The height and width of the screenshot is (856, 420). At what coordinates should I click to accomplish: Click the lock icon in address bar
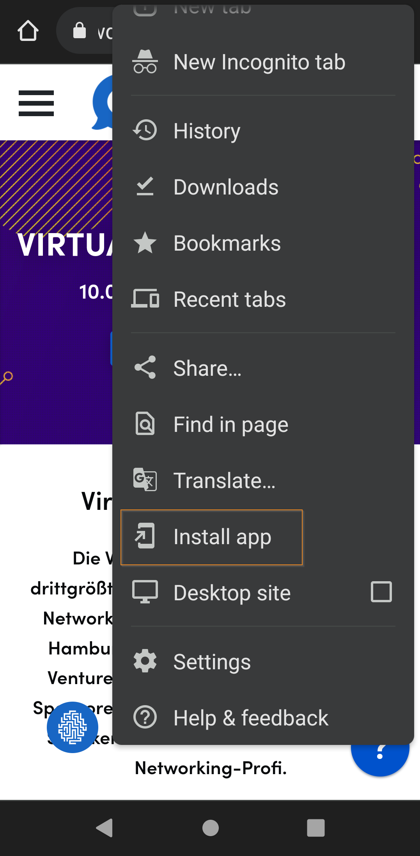[x=80, y=30]
